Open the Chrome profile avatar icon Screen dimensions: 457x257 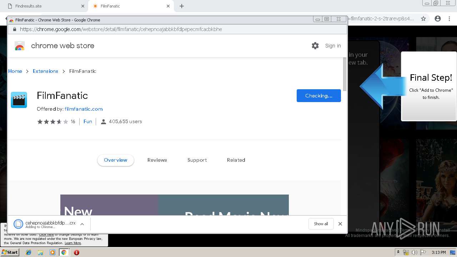click(438, 19)
